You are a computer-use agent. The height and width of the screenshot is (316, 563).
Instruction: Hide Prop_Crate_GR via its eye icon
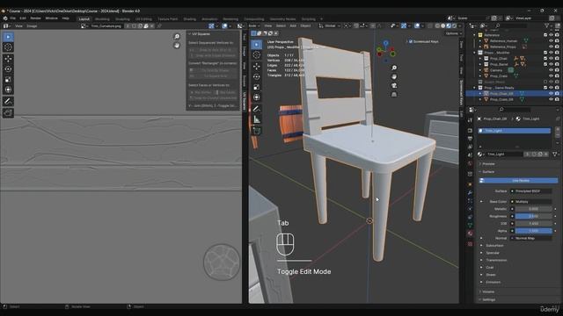551,99
